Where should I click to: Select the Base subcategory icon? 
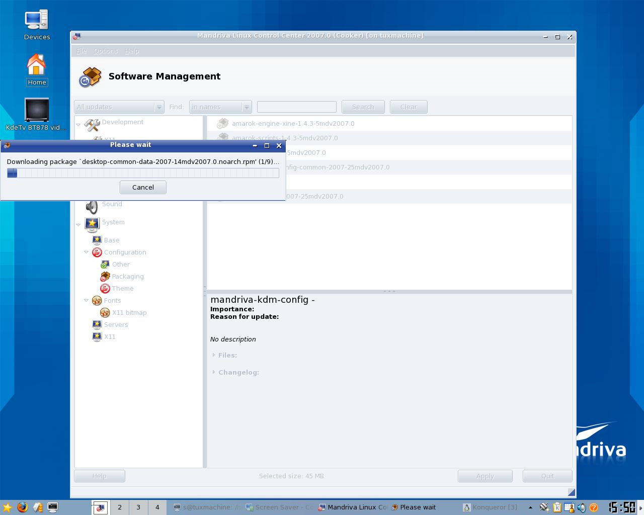[x=97, y=240]
